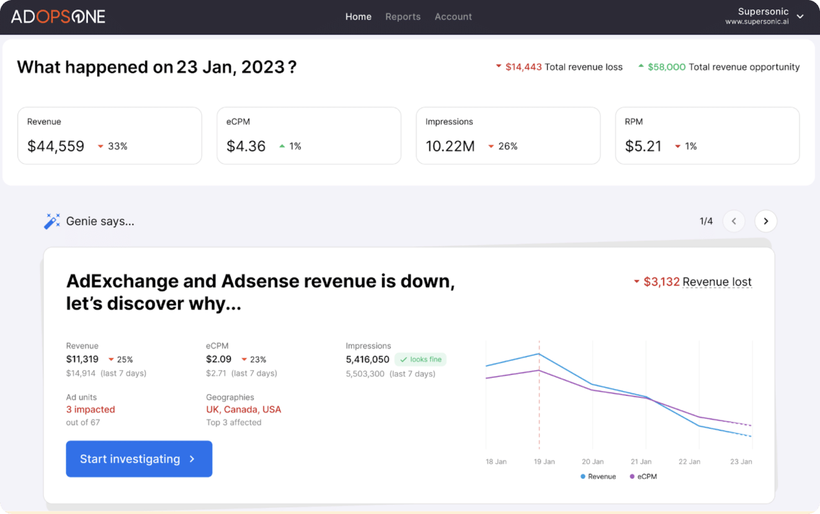Switch to the Reports tab

403,17
